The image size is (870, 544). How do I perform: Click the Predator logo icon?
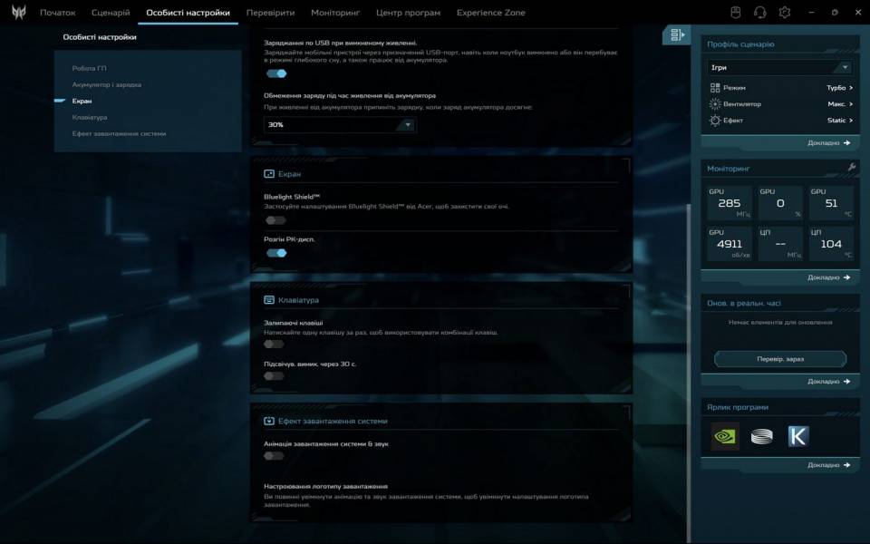18,13
